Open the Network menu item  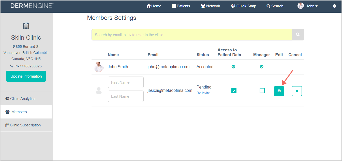210,6
